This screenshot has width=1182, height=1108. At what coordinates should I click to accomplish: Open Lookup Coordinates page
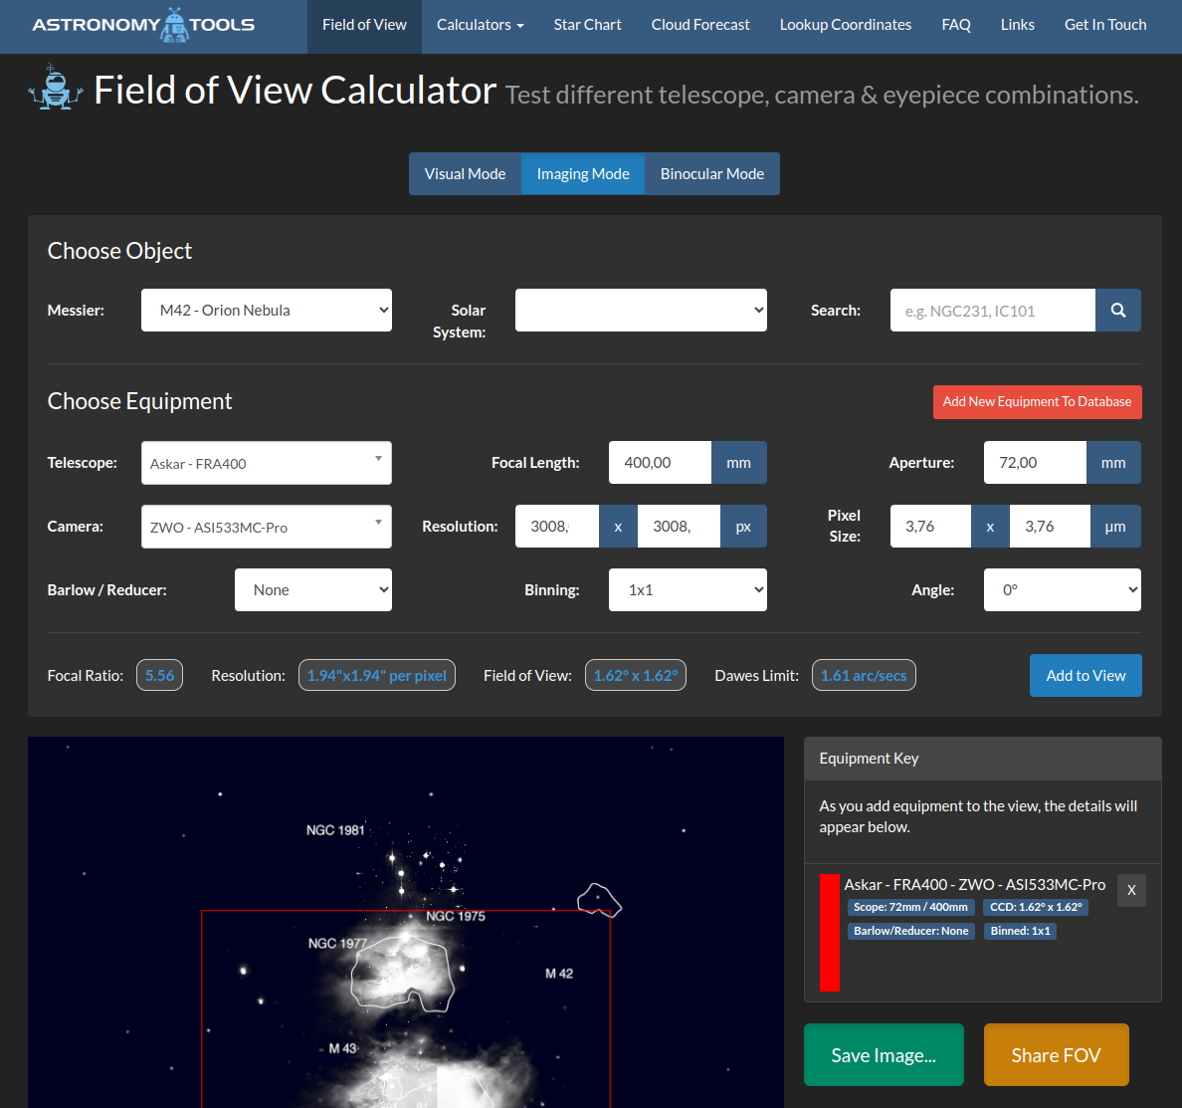(x=845, y=25)
